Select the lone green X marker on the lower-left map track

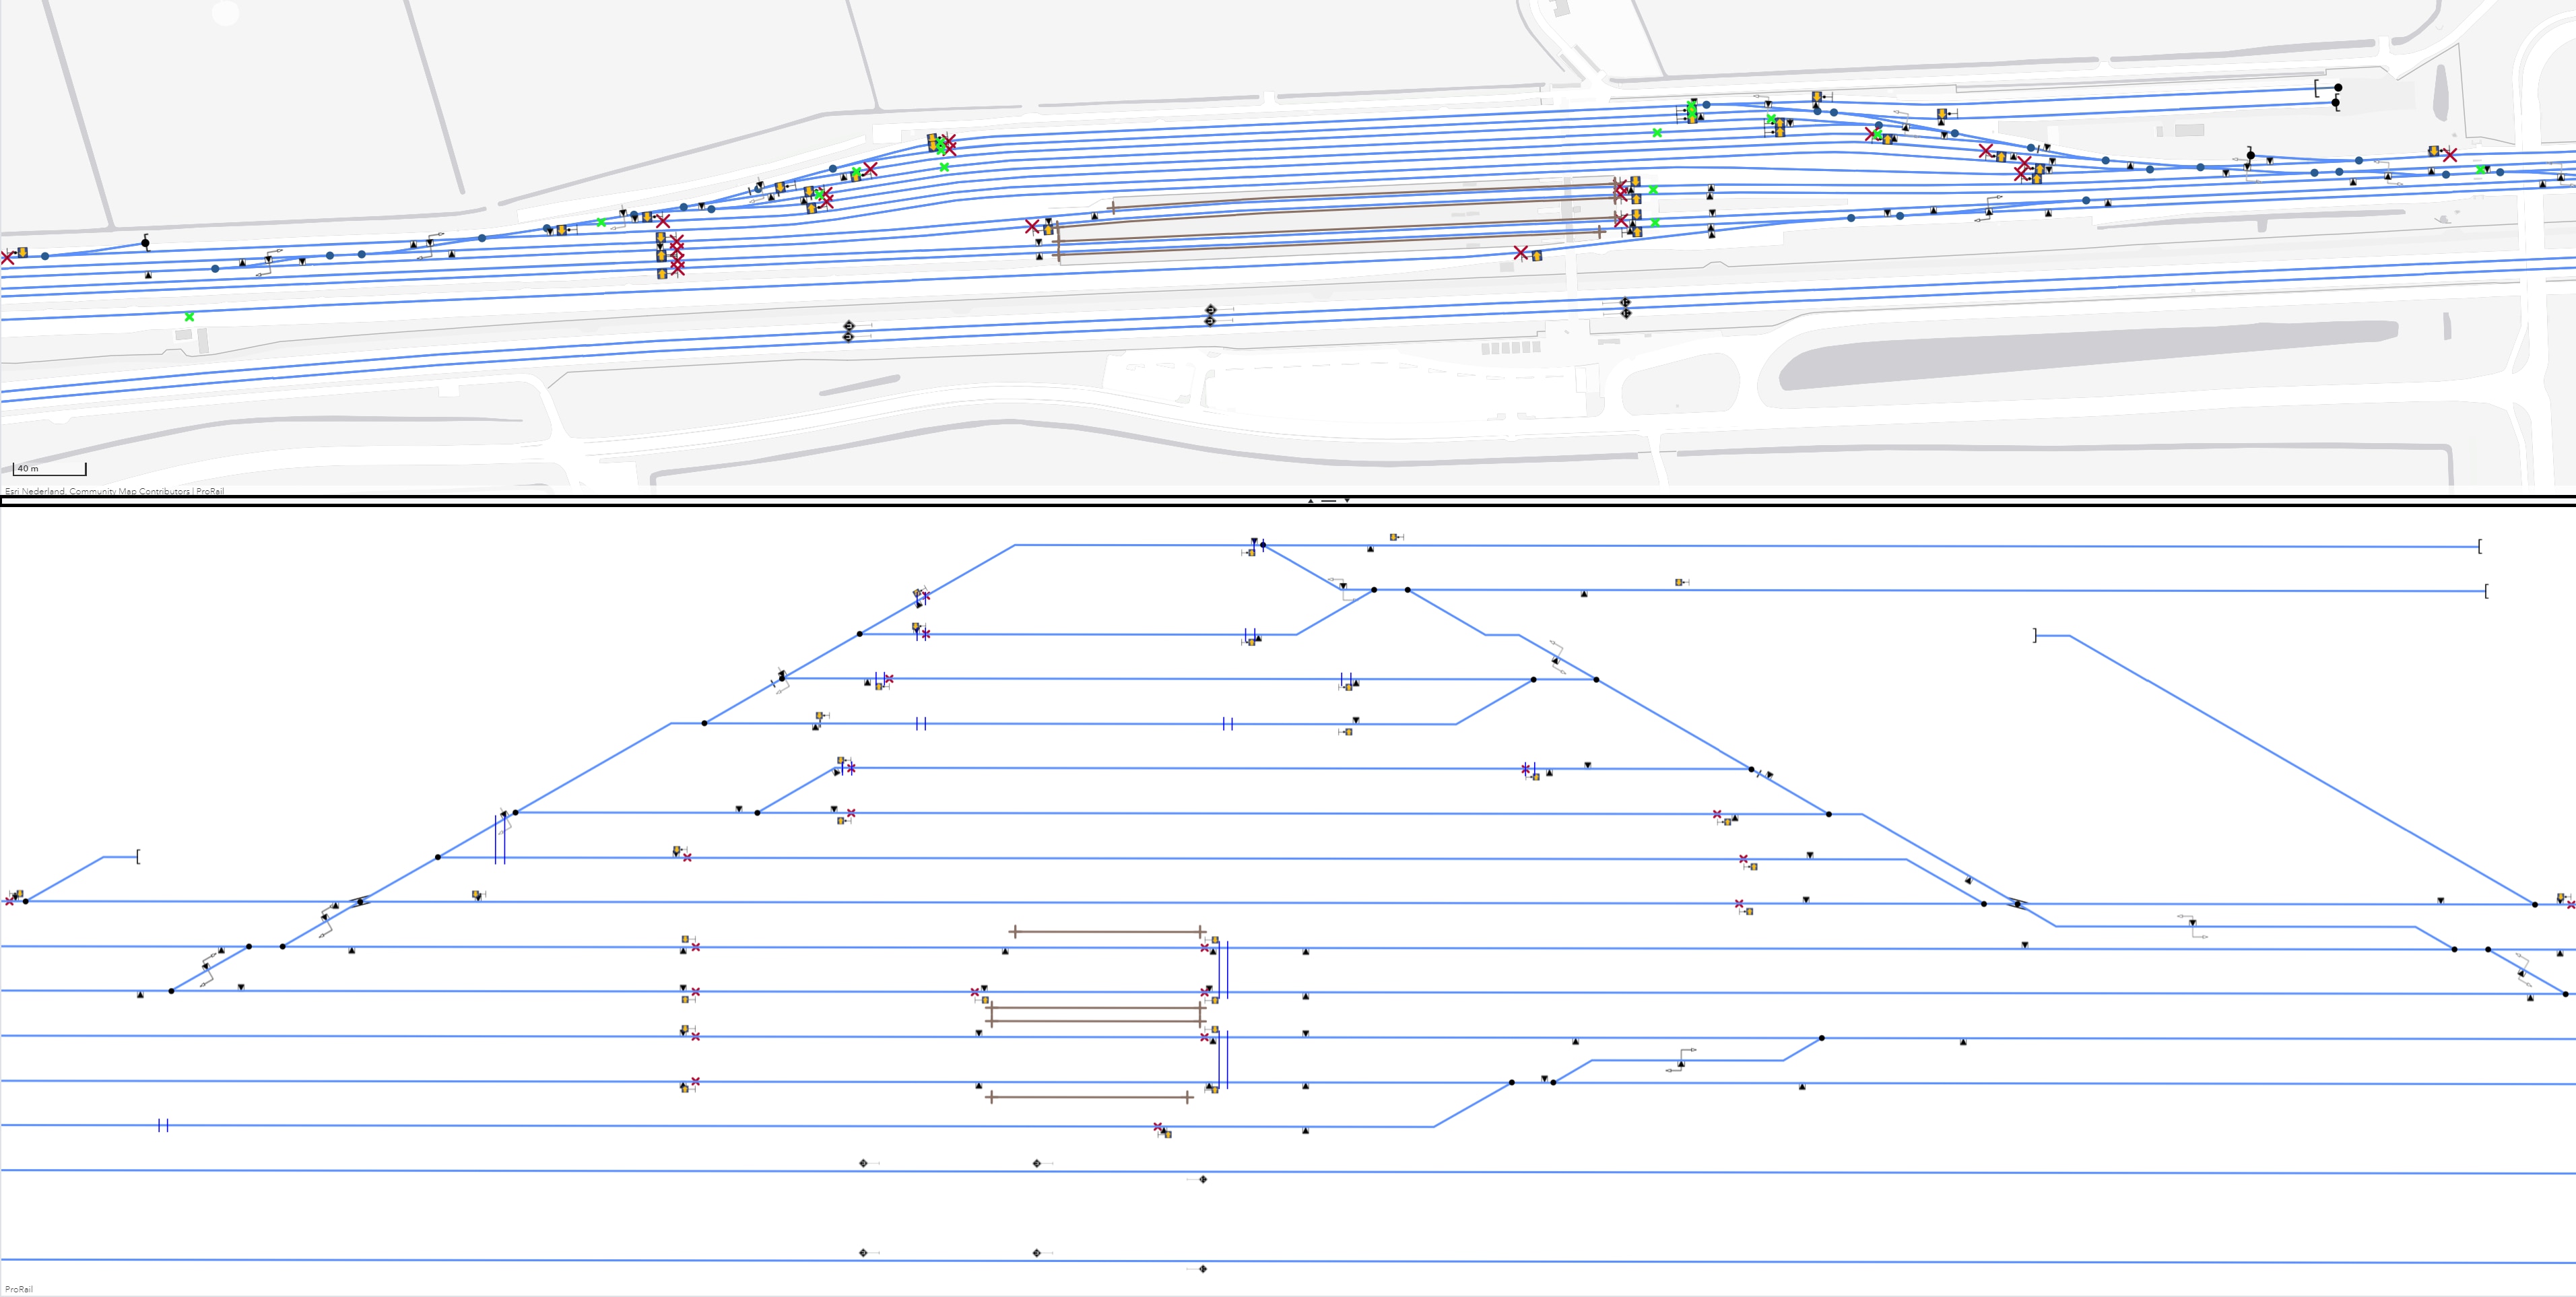189,317
